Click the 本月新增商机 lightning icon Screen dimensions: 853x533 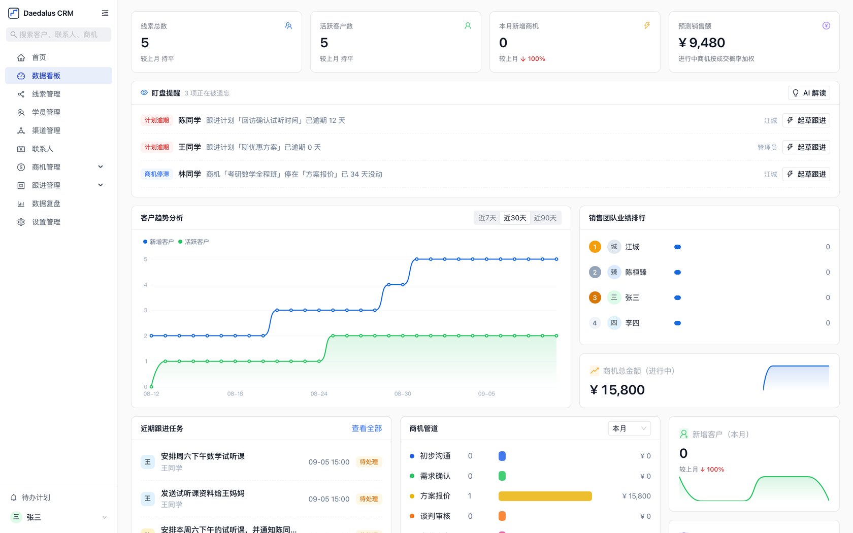pyautogui.click(x=647, y=25)
